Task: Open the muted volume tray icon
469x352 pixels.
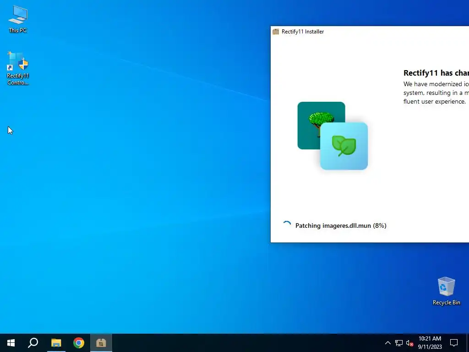Action: 409,343
